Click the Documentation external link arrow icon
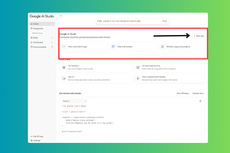 [x=52, y=47]
